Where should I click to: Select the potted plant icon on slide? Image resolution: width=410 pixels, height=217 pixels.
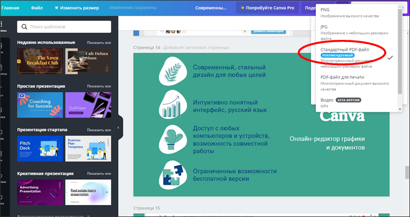tap(172, 139)
